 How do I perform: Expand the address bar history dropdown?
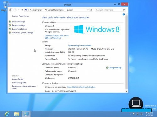tap(88, 10)
